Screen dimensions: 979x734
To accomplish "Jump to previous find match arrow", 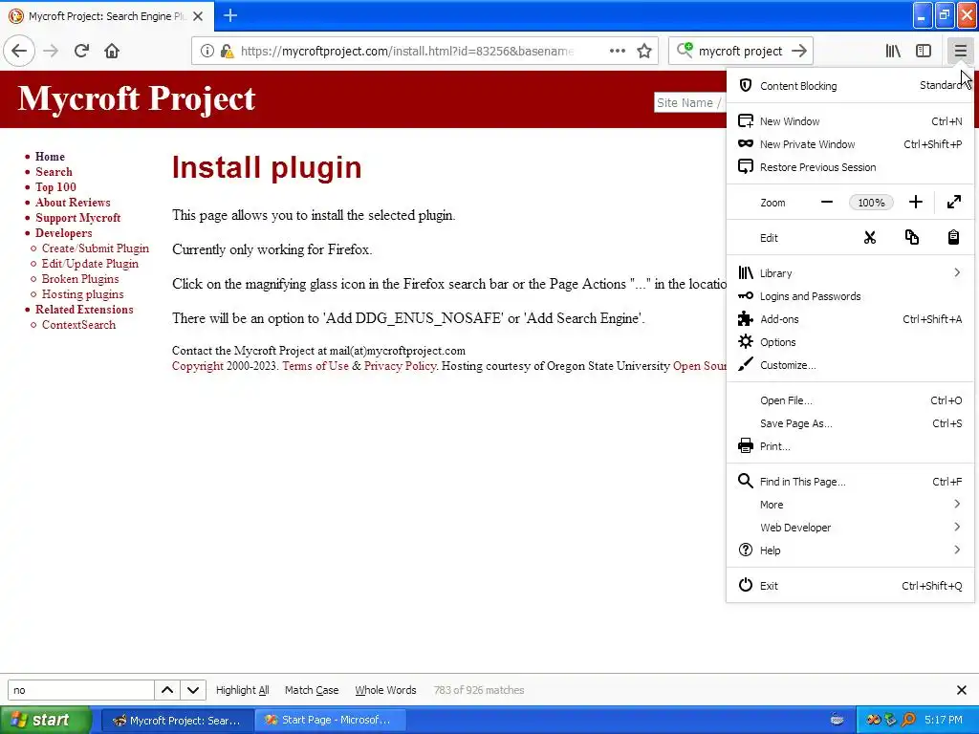I will tap(166, 690).
